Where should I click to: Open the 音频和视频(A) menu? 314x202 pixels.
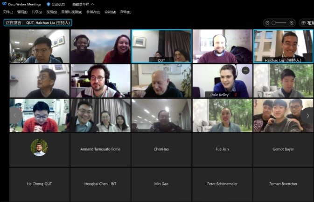click(71, 12)
